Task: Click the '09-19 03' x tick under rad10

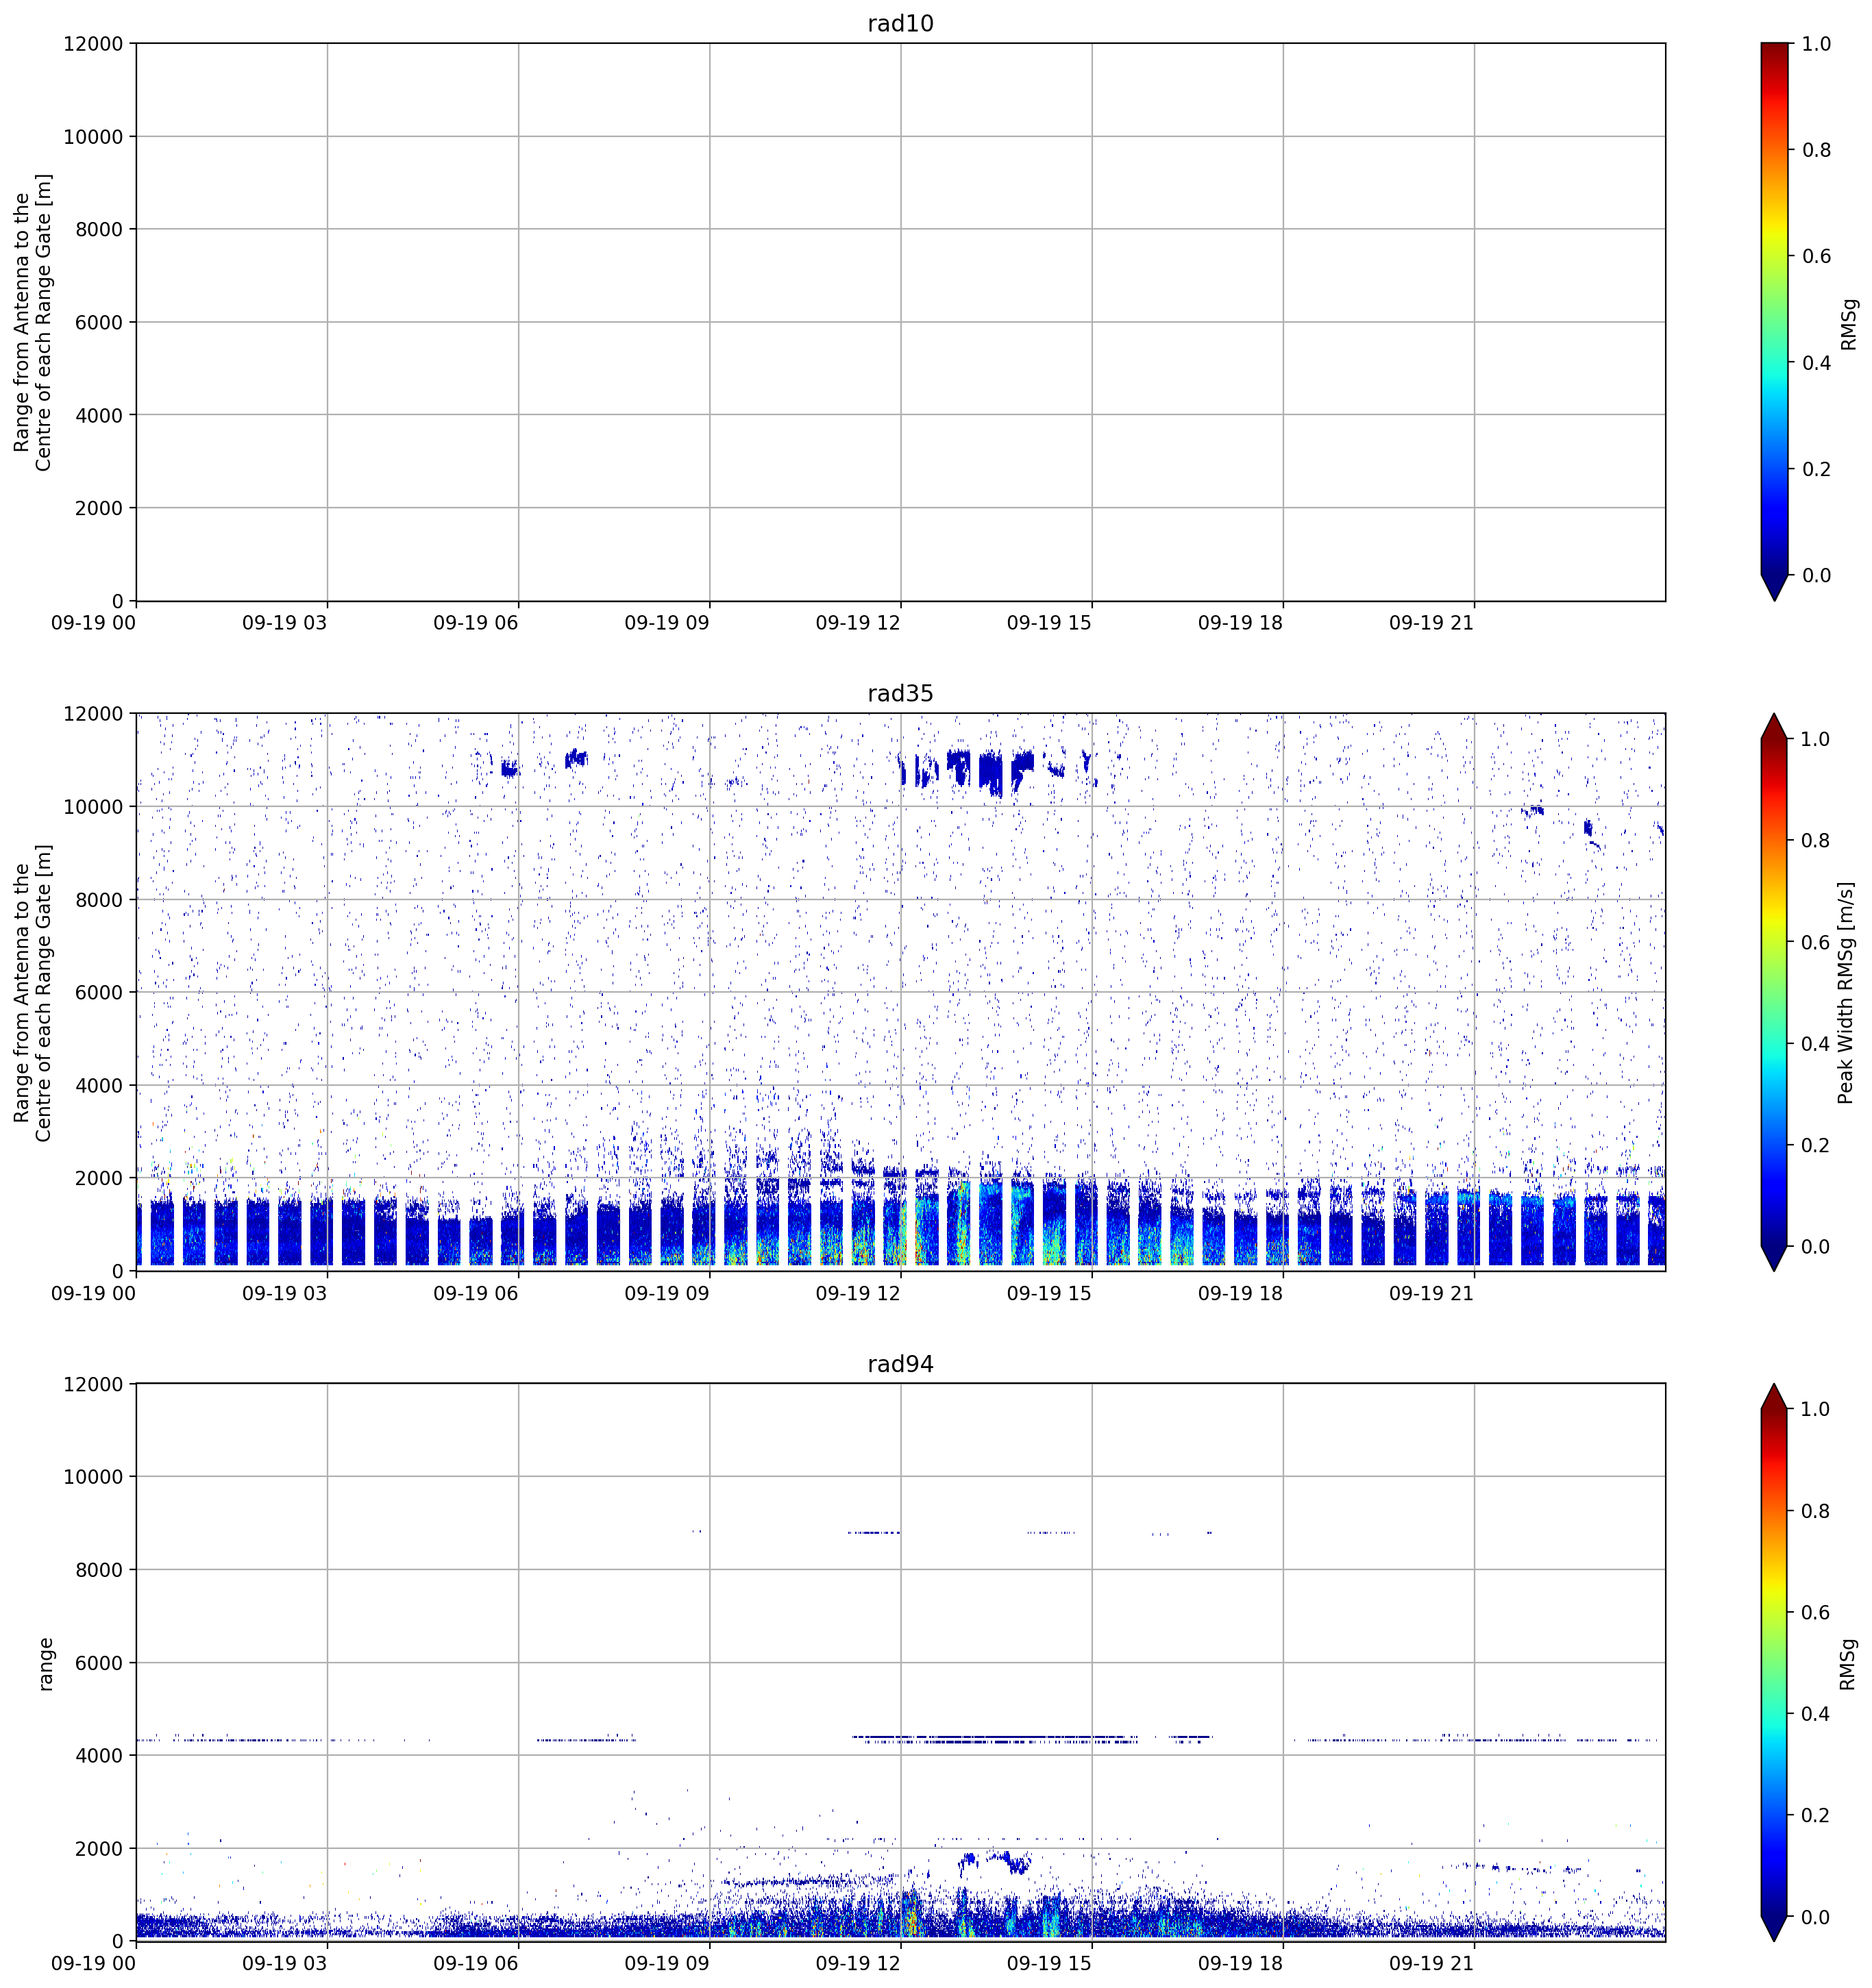Action: pos(284,623)
